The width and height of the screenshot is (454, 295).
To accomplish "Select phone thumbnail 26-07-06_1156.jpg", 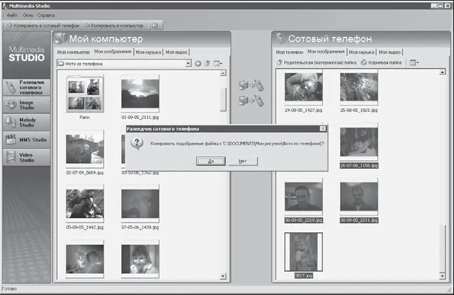I will tap(359, 142).
